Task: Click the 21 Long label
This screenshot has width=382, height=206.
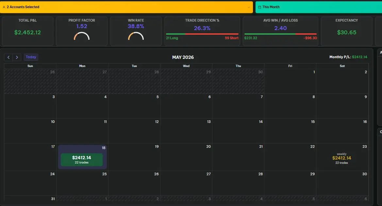Action: point(172,38)
